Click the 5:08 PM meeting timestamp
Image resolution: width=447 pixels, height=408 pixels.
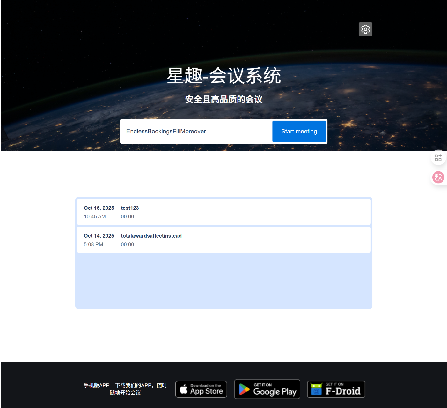tap(93, 244)
